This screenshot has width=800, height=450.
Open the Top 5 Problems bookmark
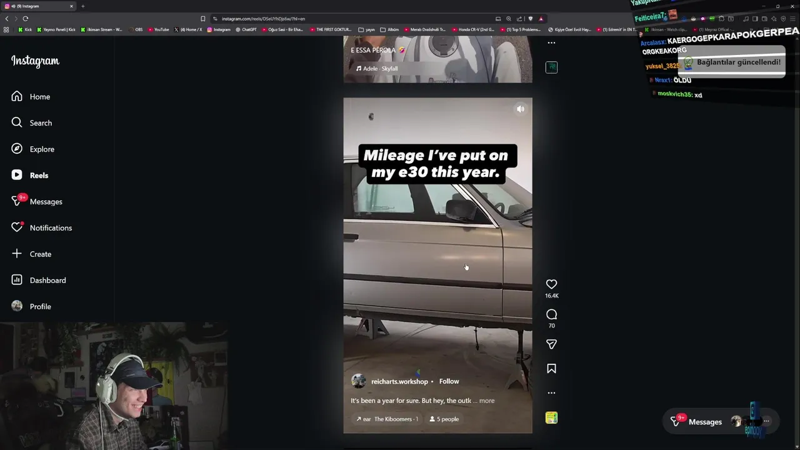[x=521, y=29]
